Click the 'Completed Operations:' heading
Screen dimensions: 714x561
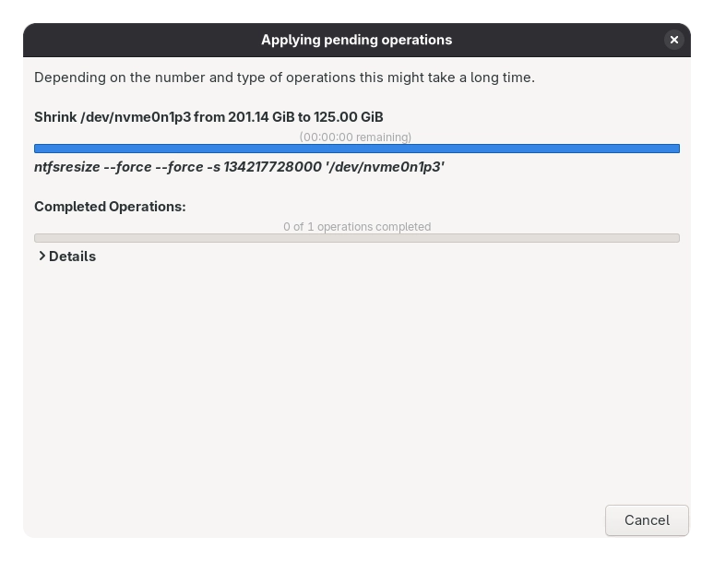pos(110,207)
